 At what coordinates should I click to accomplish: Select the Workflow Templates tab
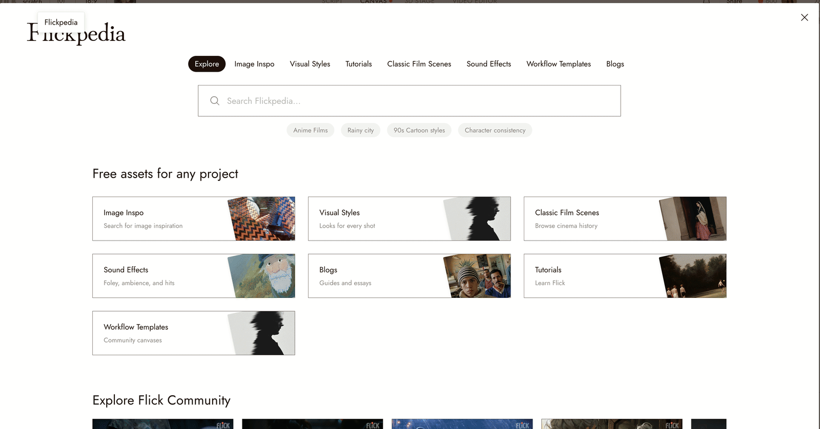(x=559, y=64)
